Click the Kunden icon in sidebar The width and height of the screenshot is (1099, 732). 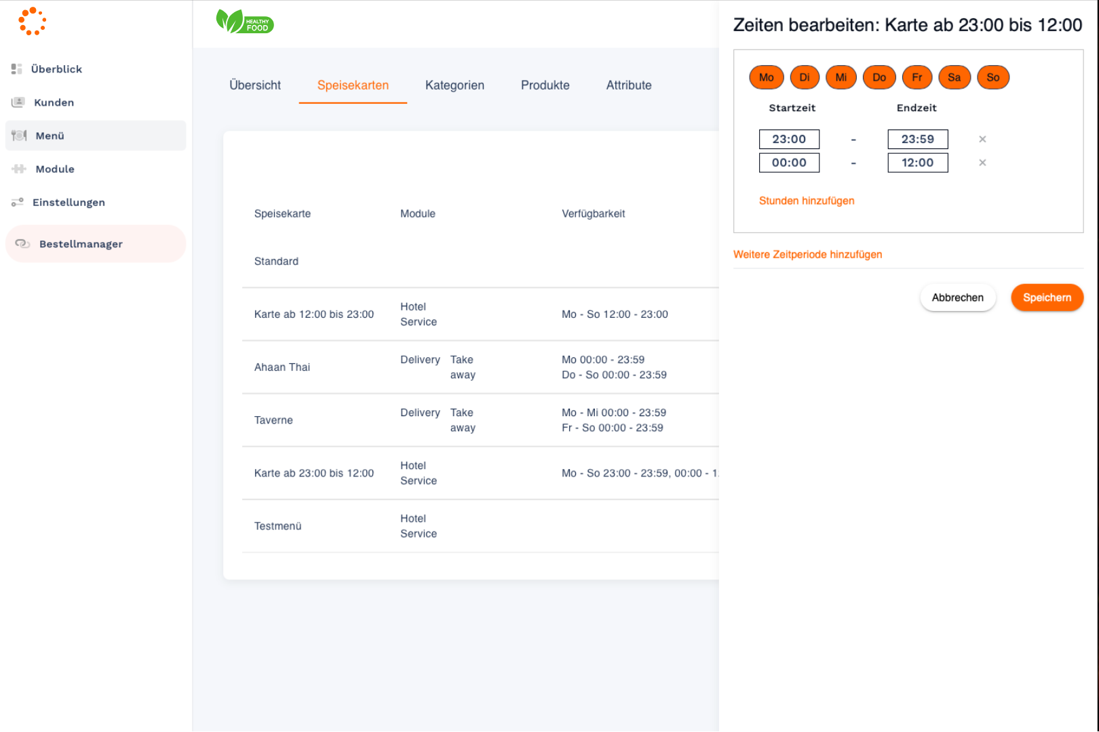(x=18, y=102)
